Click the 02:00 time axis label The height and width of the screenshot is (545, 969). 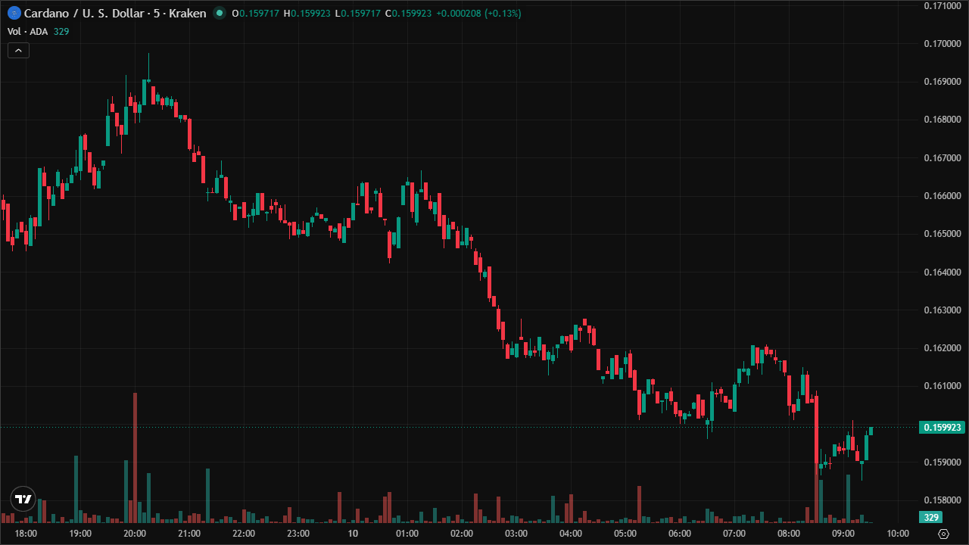coord(462,534)
